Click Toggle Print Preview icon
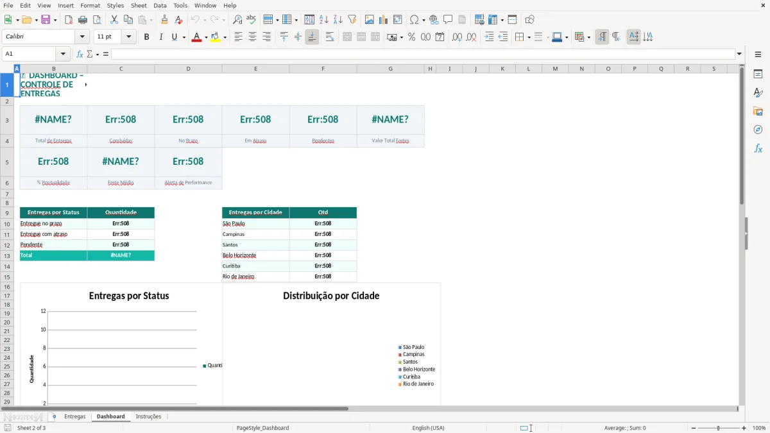The width and height of the screenshot is (770, 433). pyautogui.click(x=97, y=20)
